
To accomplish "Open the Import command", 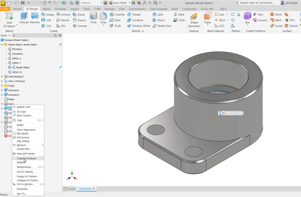I will click(79, 20).
